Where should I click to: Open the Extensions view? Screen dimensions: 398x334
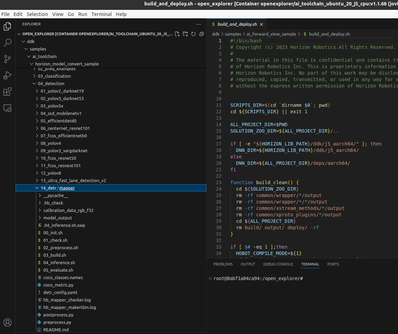click(x=7, y=92)
